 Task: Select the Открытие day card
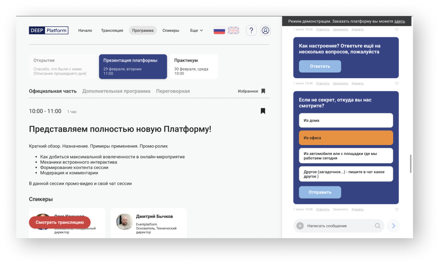point(62,67)
